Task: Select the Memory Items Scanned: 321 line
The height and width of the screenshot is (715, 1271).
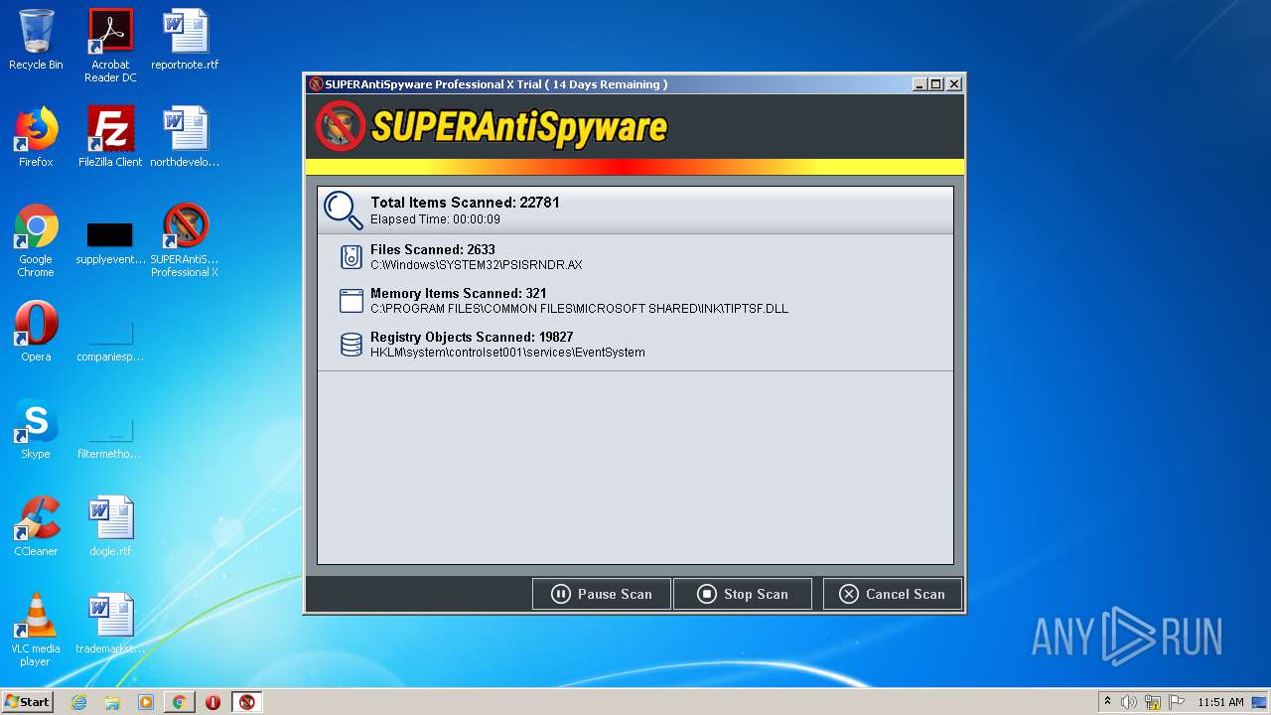Action: pos(458,294)
